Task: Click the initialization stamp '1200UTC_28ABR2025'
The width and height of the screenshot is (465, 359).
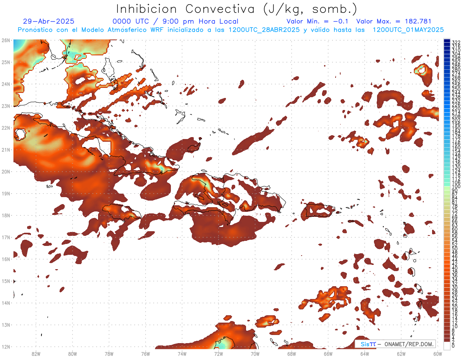Action: click(x=264, y=30)
